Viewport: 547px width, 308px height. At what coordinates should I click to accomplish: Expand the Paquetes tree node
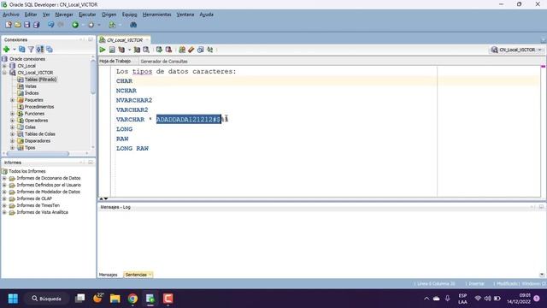pyautogui.click(x=13, y=100)
